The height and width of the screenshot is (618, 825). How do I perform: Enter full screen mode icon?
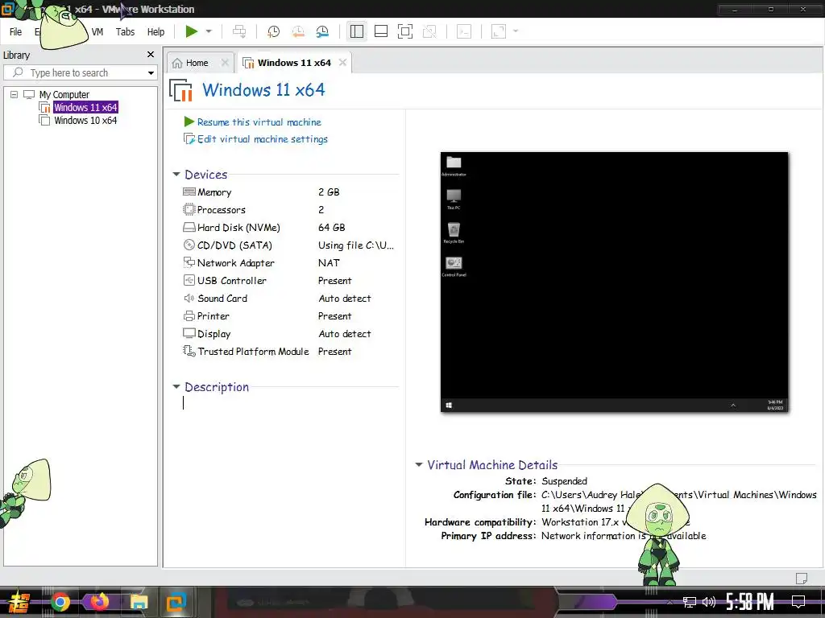tap(405, 31)
